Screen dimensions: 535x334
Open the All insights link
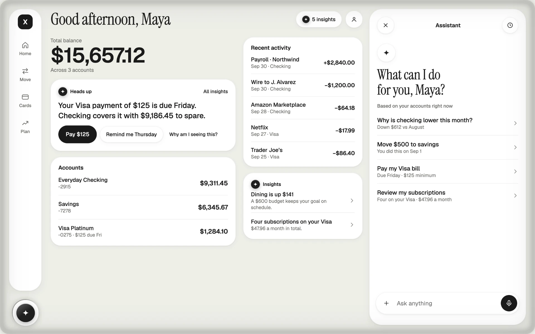click(215, 92)
